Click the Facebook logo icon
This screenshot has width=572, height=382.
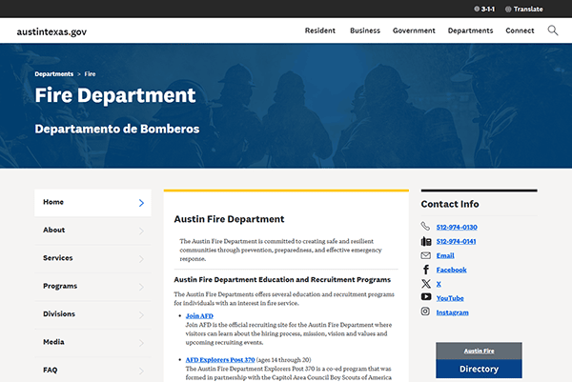coord(426,270)
